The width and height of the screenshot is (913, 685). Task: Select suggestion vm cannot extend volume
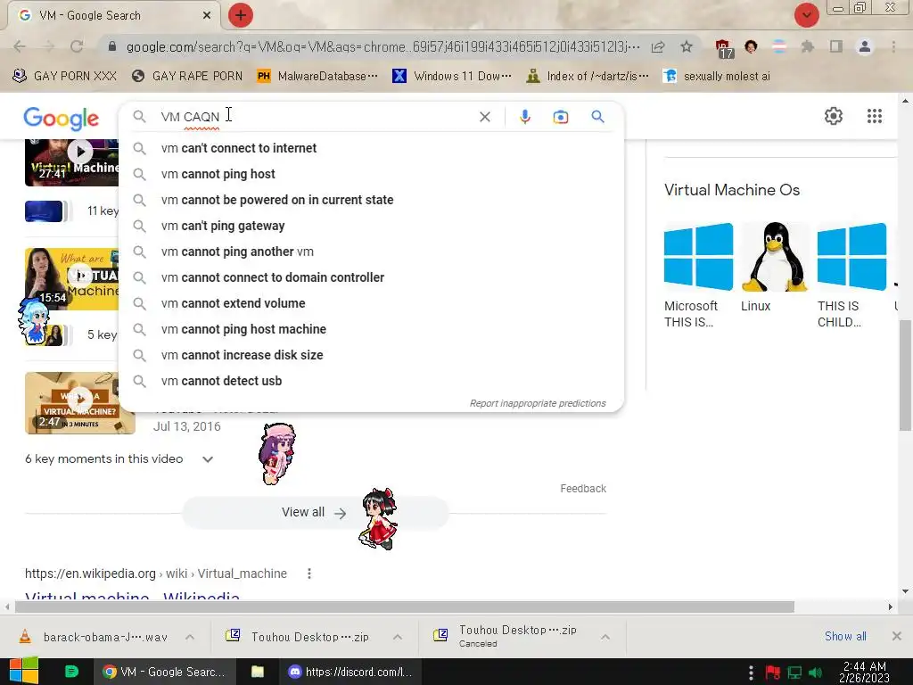click(x=371, y=303)
